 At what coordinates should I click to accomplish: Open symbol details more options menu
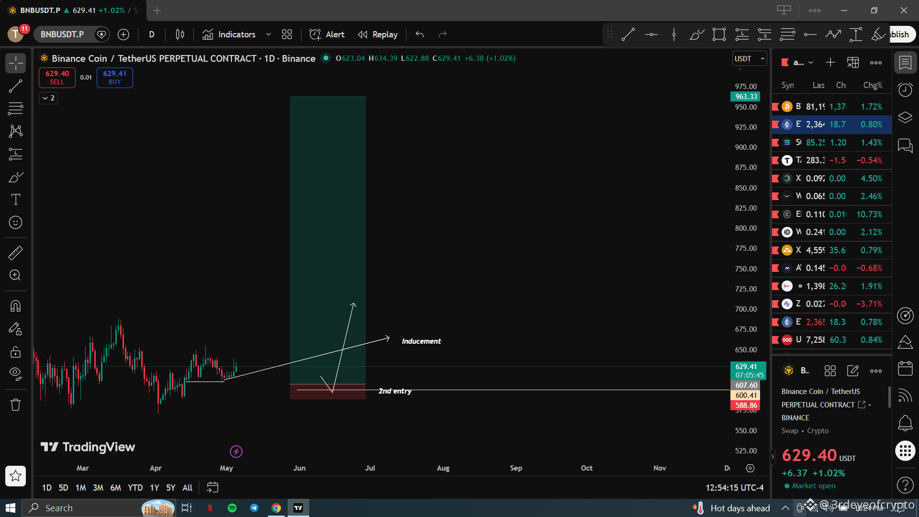point(876,371)
